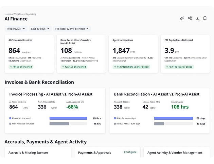Image resolution: width=214 pixels, height=164 pixels.
Task: Click the -68% Auto Assigned SRs value
Action: (x=72, y=107)
